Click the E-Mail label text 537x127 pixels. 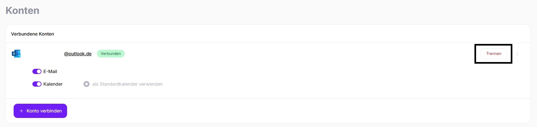(50, 71)
